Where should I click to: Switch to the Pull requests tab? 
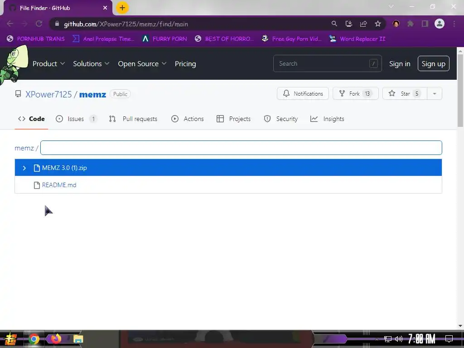pyautogui.click(x=133, y=119)
